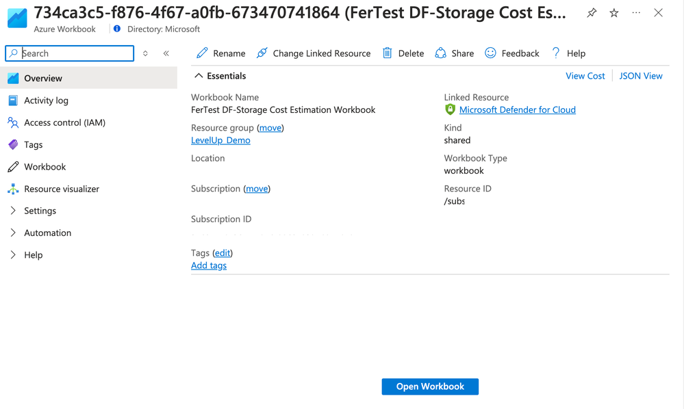
Task: Select the Workbook Type value 'workbook'
Action: point(464,171)
